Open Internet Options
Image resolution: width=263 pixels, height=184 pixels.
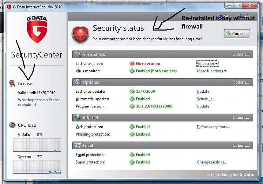click(x=241, y=118)
